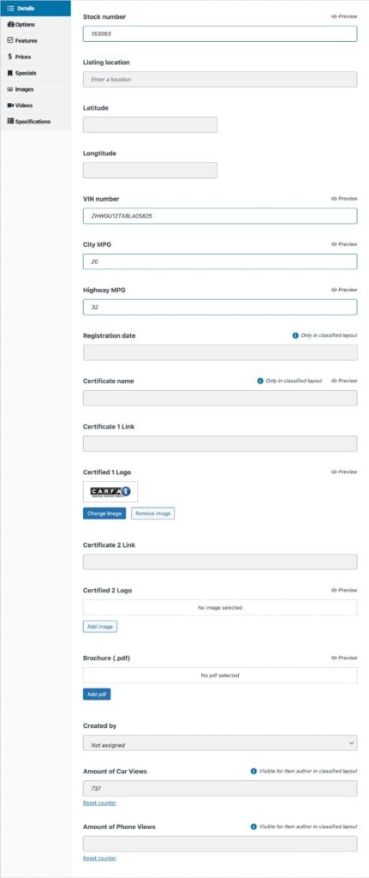
Task: Switch to the Features tab
Action: (35, 41)
